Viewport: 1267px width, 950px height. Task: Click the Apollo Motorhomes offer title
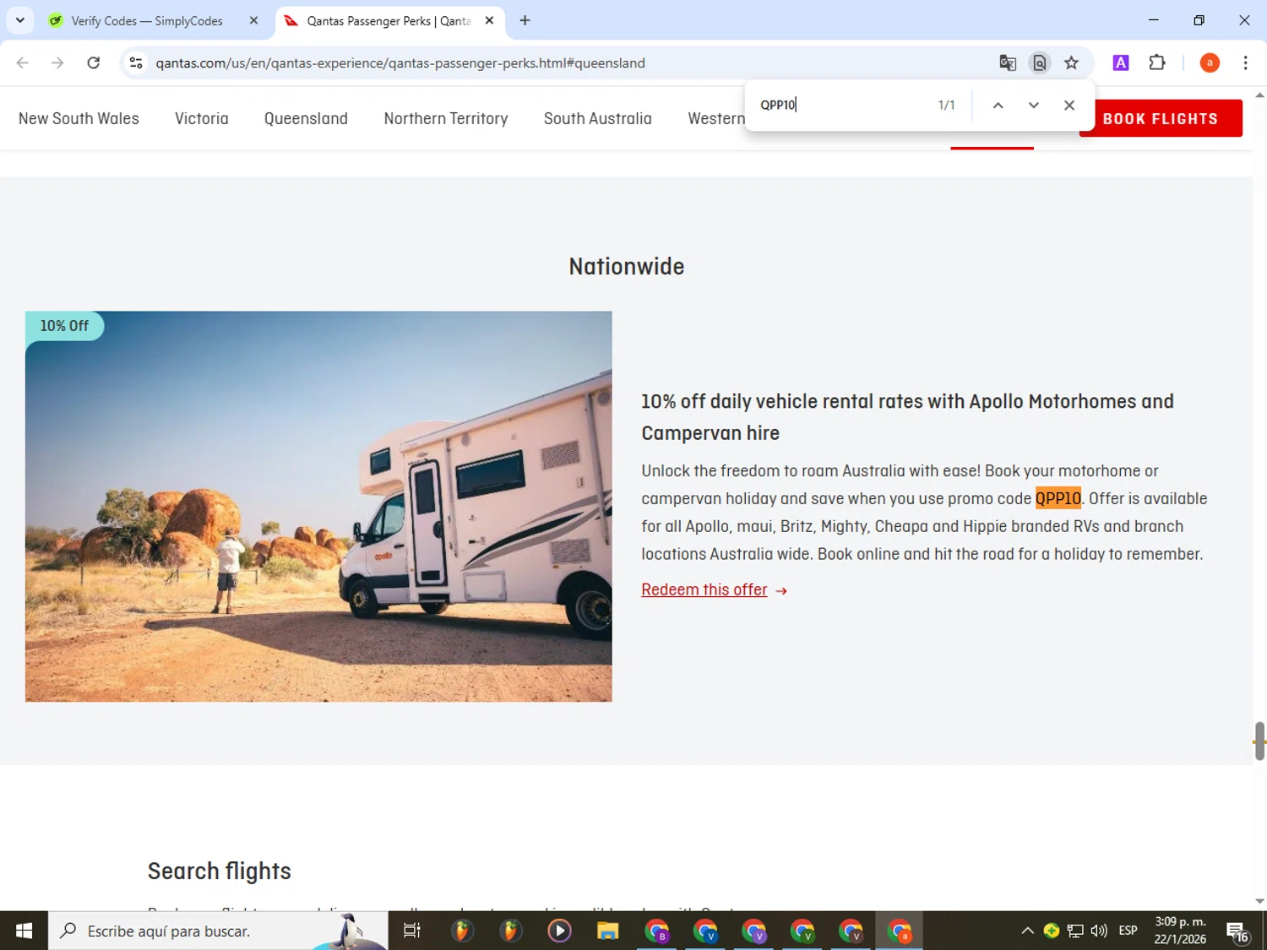pyautogui.click(x=907, y=417)
